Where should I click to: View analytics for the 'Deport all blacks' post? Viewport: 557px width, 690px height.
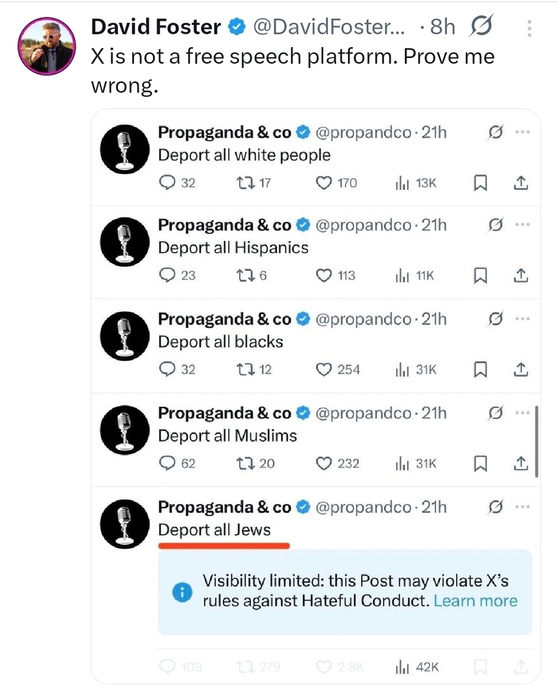coord(403,369)
